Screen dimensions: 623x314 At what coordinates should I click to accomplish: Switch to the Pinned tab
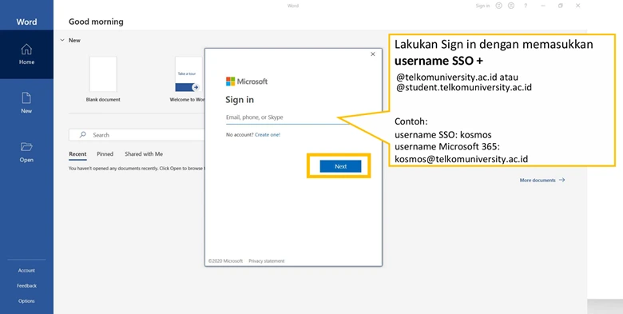click(105, 154)
